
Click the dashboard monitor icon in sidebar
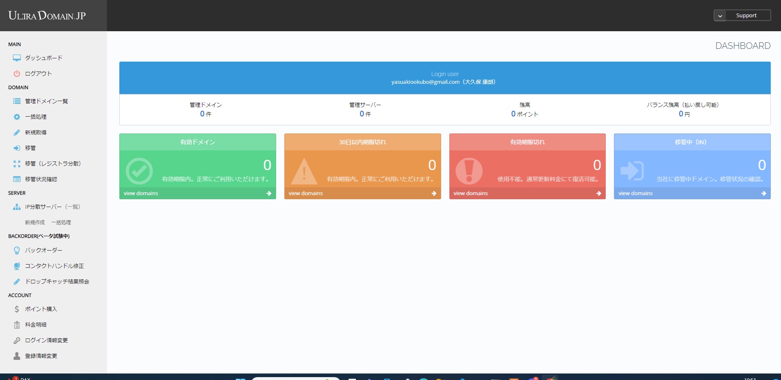(16, 58)
